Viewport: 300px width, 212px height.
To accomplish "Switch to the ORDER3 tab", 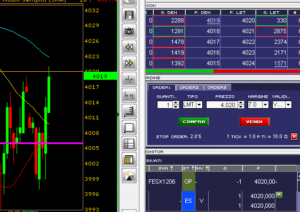I will click(x=217, y=87).
